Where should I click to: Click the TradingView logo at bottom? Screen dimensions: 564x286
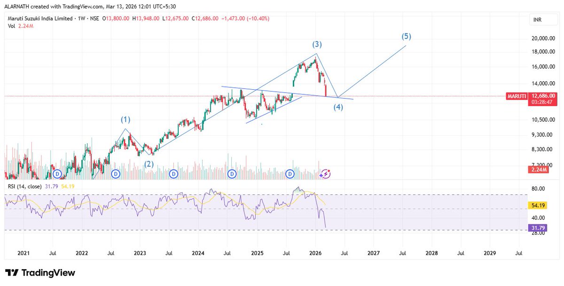[40, 273]
